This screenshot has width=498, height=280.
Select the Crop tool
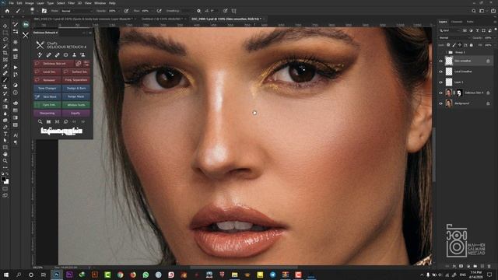click(x=5, y=53)
